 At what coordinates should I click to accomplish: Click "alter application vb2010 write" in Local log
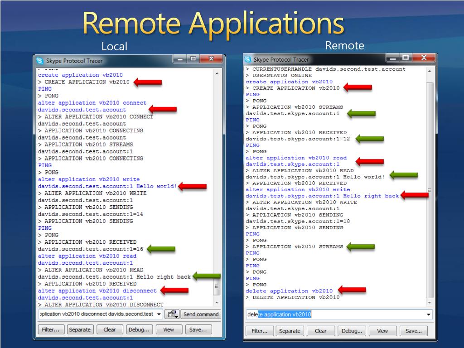click(x=89, y=179)
